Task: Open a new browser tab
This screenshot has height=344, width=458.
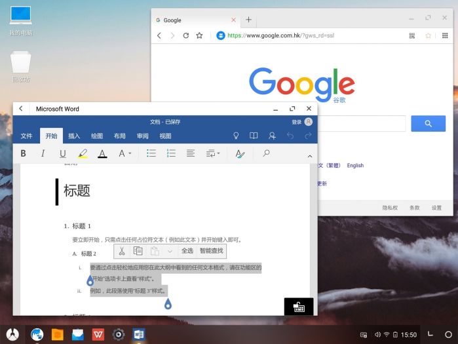Action: (x=248, y=20)
